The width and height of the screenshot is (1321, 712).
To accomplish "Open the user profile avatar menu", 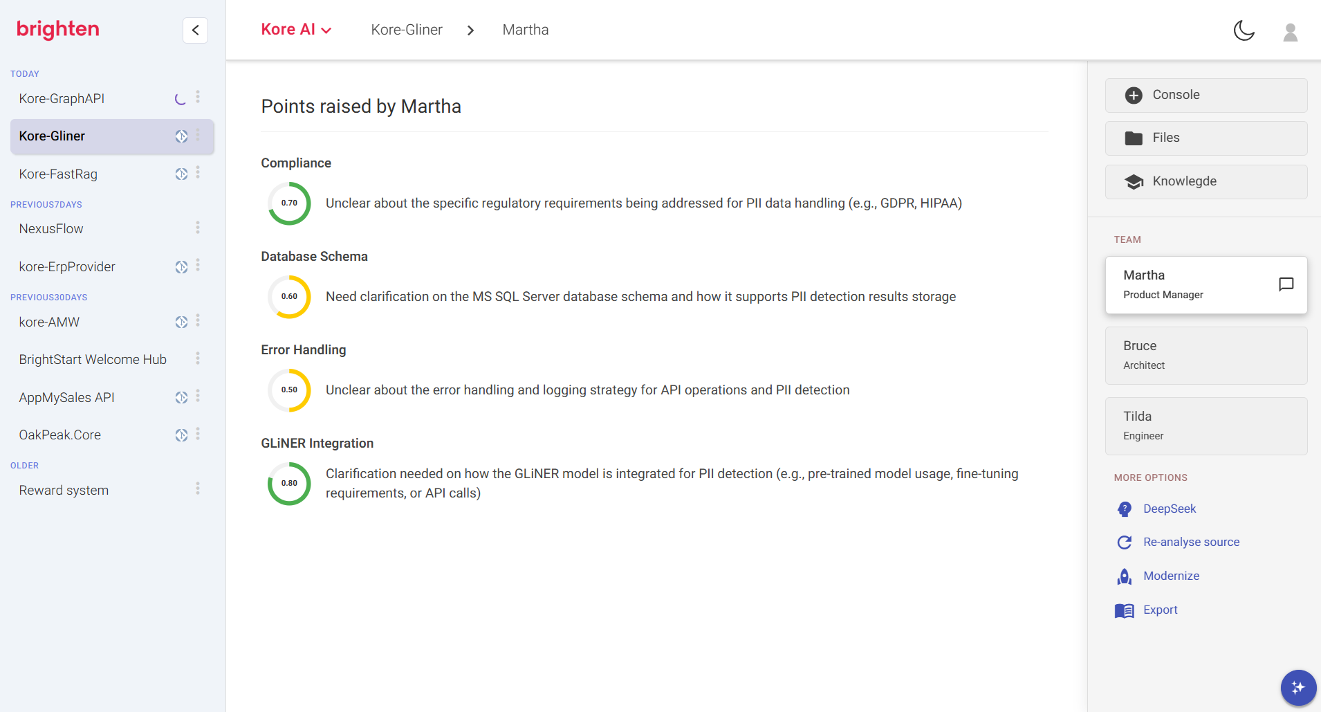I will [x=1290, y=32].
